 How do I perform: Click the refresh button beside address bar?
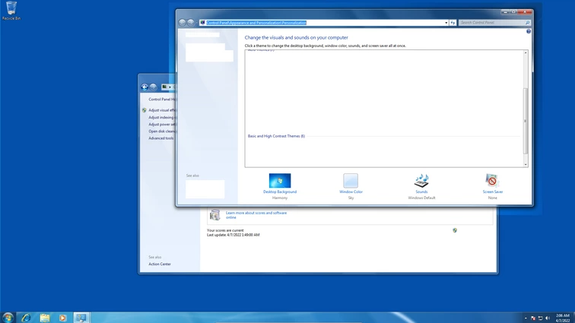pos(453,23)
